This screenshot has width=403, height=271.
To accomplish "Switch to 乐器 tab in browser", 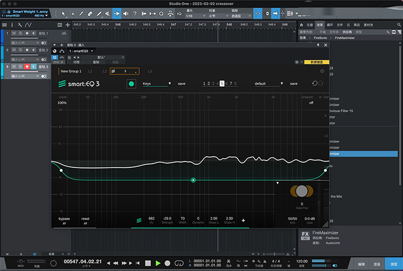I will (310, 25).
